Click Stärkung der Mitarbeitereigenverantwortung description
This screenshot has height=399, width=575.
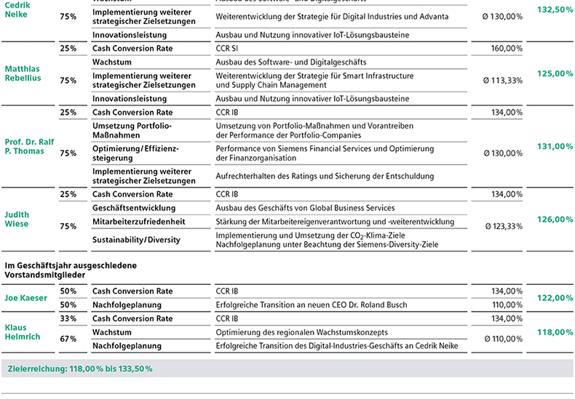(335, 222)
